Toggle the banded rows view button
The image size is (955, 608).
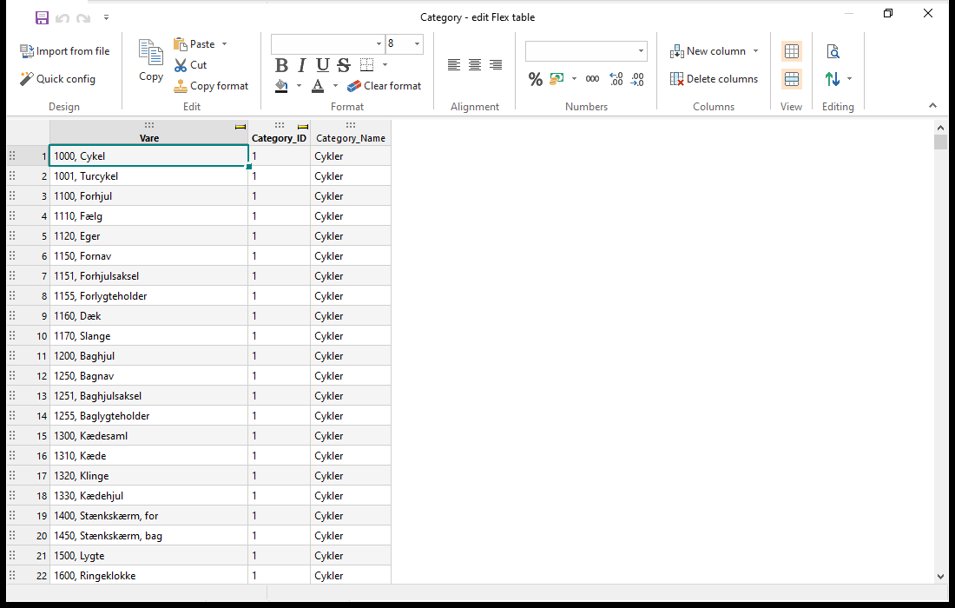pos(791,78)
